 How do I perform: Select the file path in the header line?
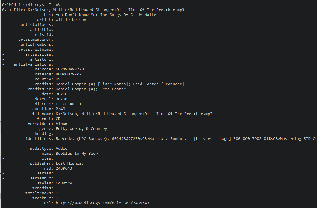[106, 10]
